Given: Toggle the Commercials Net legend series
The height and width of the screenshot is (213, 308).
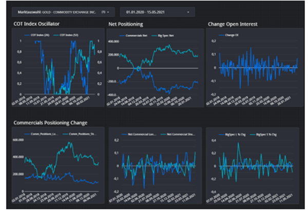Looking at the screenshot, I should [x=133, y=35].
